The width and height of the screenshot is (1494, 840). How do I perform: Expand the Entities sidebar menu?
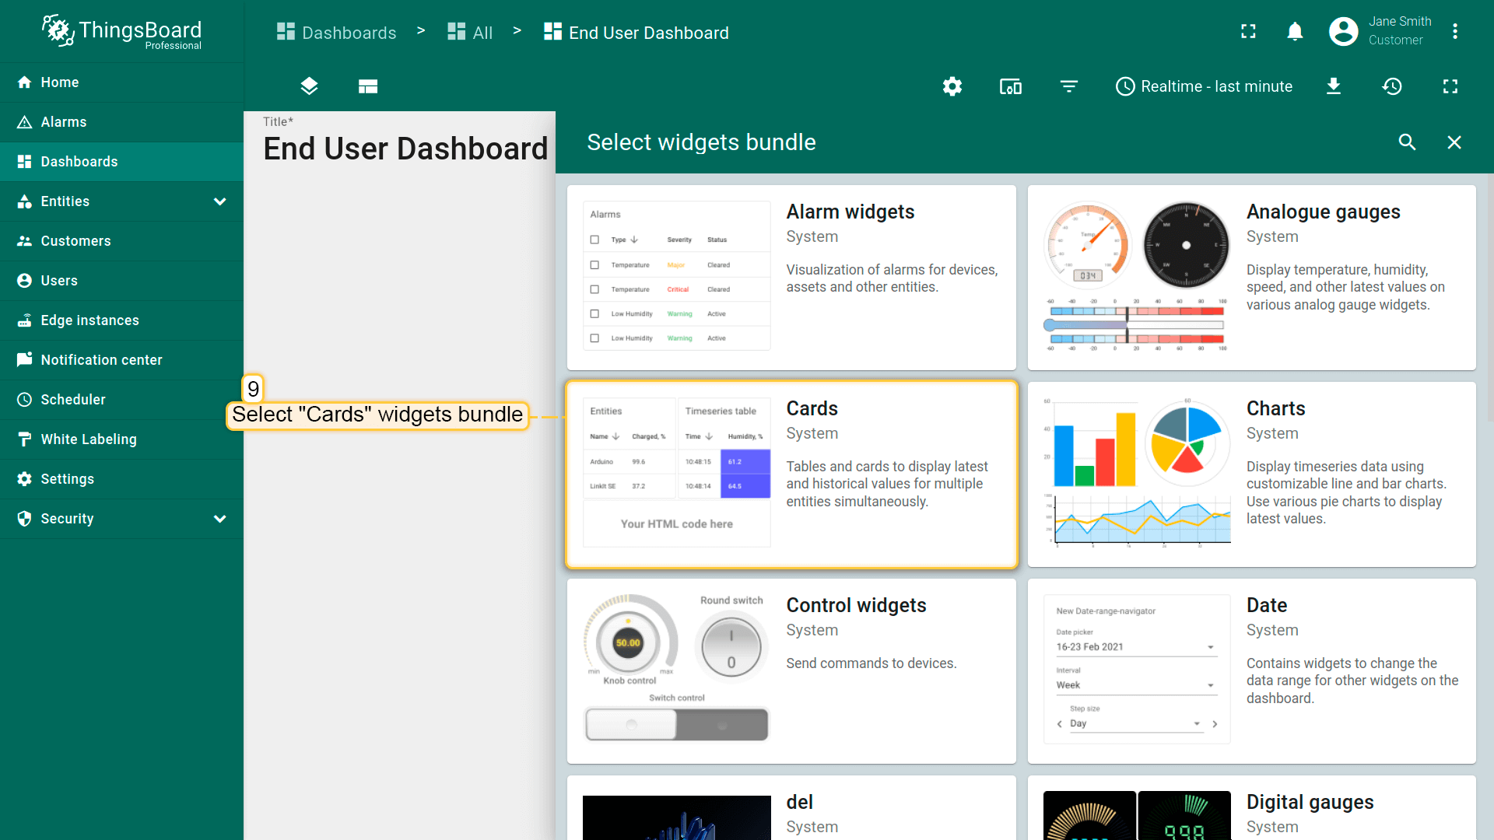(x=219, y=201)
